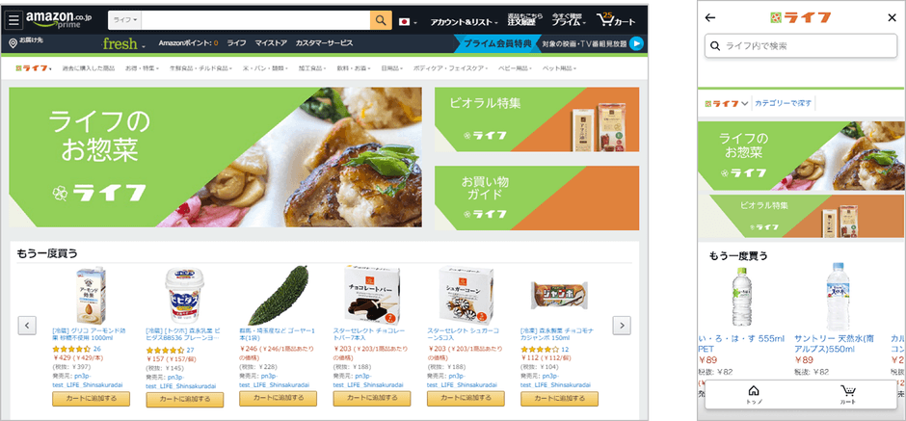
Task: Click the play icon on Prime banner
Action: [635, 43]
